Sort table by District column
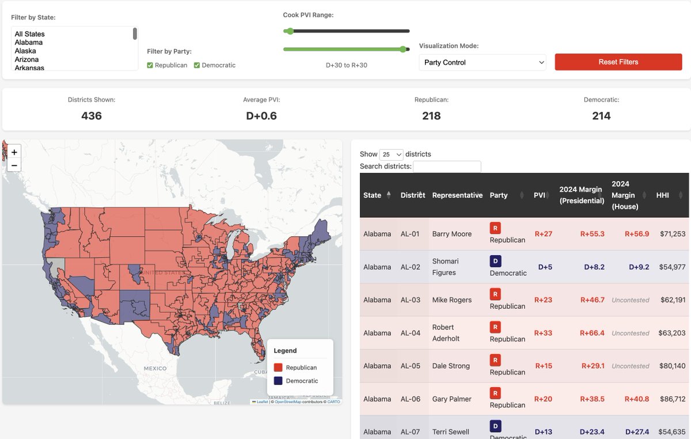 pyautogui.click(x=413, y=195)
